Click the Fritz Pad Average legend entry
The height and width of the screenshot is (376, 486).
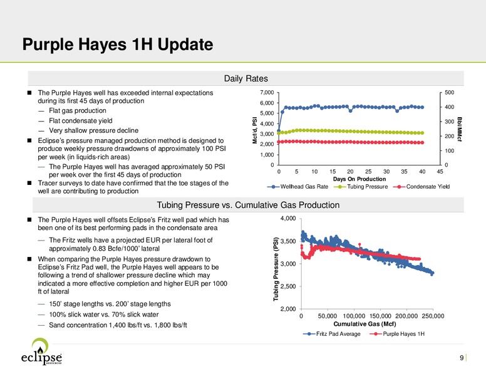pos(332,334)
